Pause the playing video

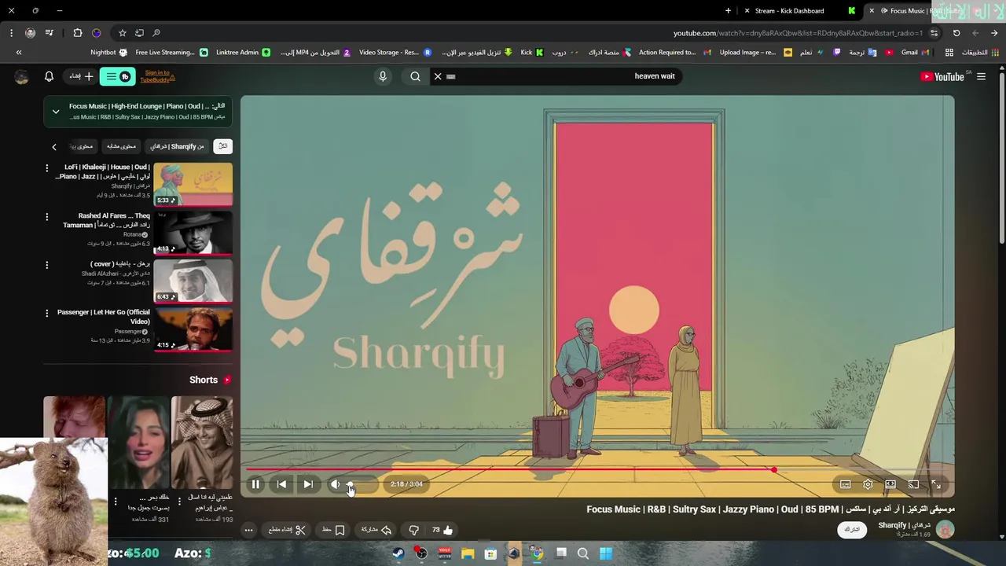[x=255, y=484]
